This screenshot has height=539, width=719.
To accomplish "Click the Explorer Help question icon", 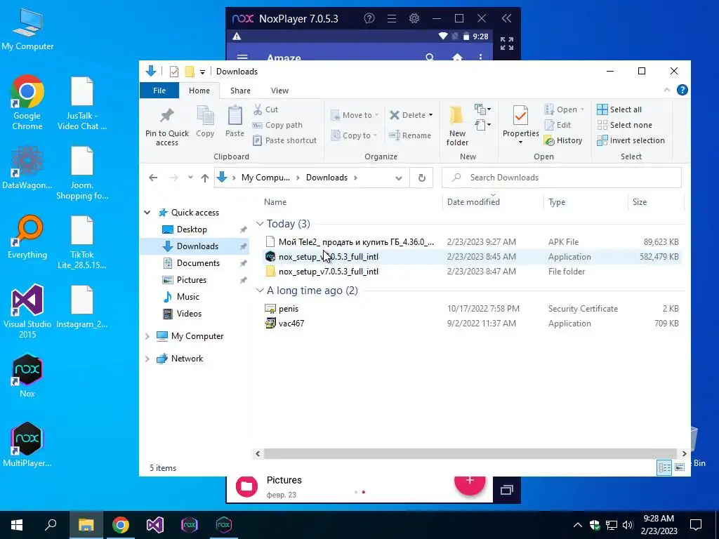I will click(x=682, y=91).
